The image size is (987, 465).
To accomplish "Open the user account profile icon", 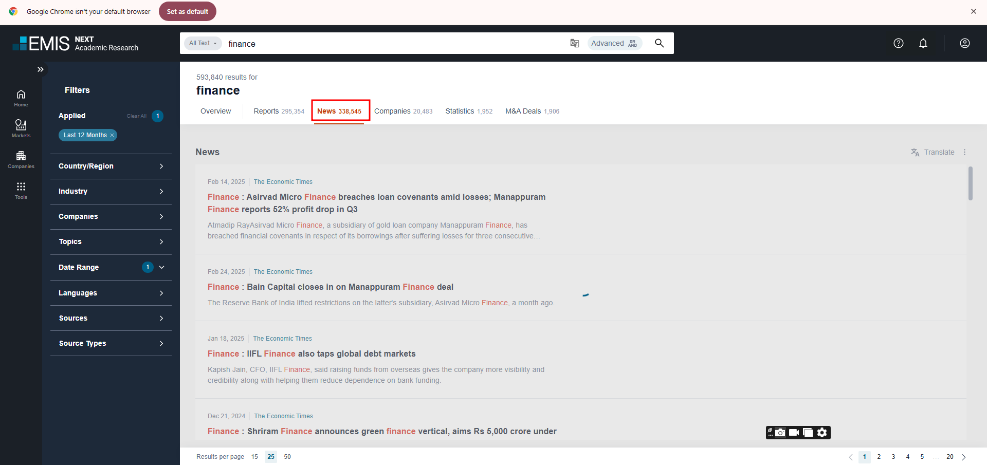I will tap(965, 43).
